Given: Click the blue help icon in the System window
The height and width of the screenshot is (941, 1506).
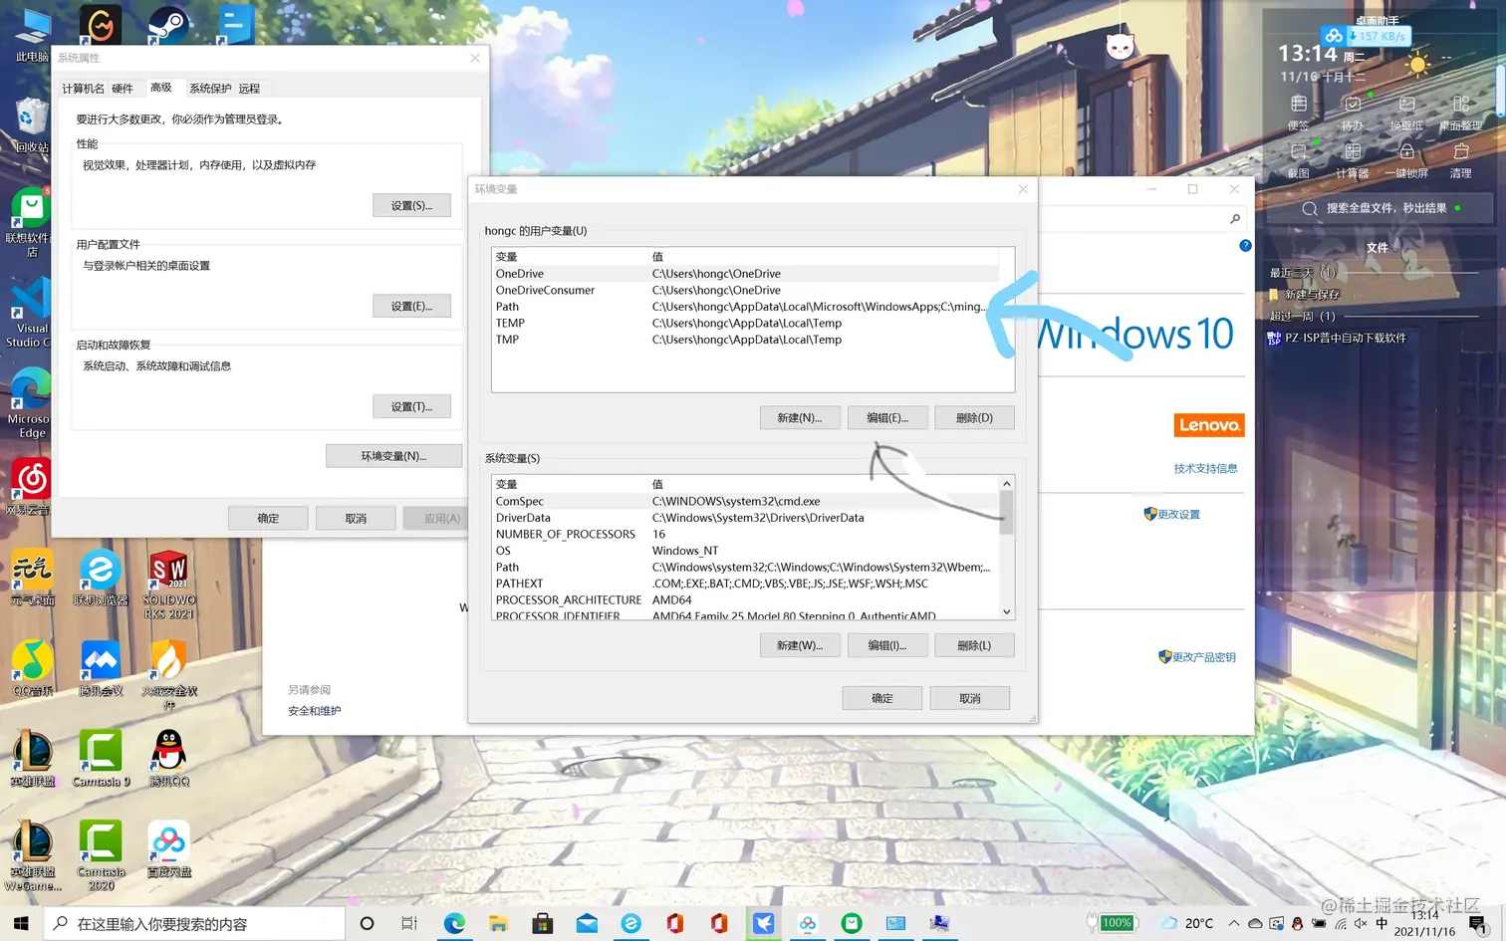Looking at the screenshot, I should [1245, 245].
